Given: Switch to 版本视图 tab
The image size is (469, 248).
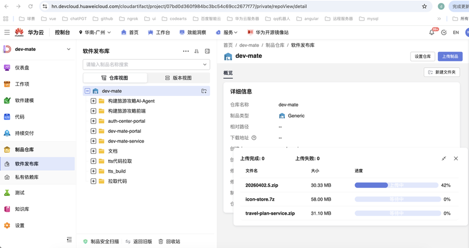Looking at the screenshot, I should (x=179, y=78).
